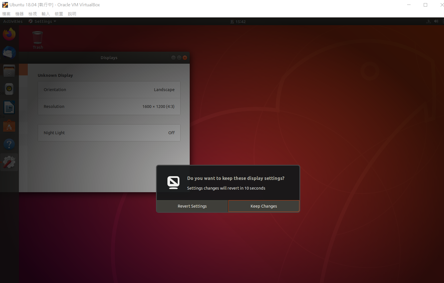Open the 說明 menu in VirtualBox
Image resolution: width=444 pixels, height=283 pixels.
[x=72, y=14]
